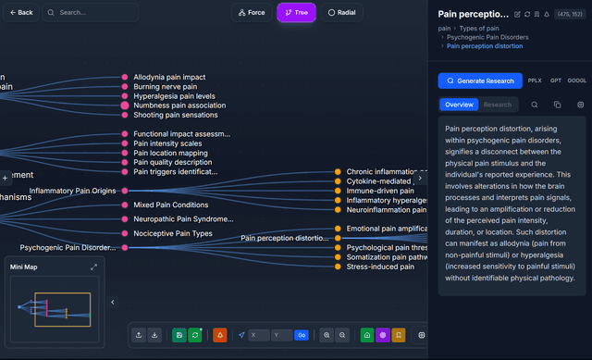Screen dimensions: 592x360
Task: Open the Overview tab
Action: pos(459,105)
